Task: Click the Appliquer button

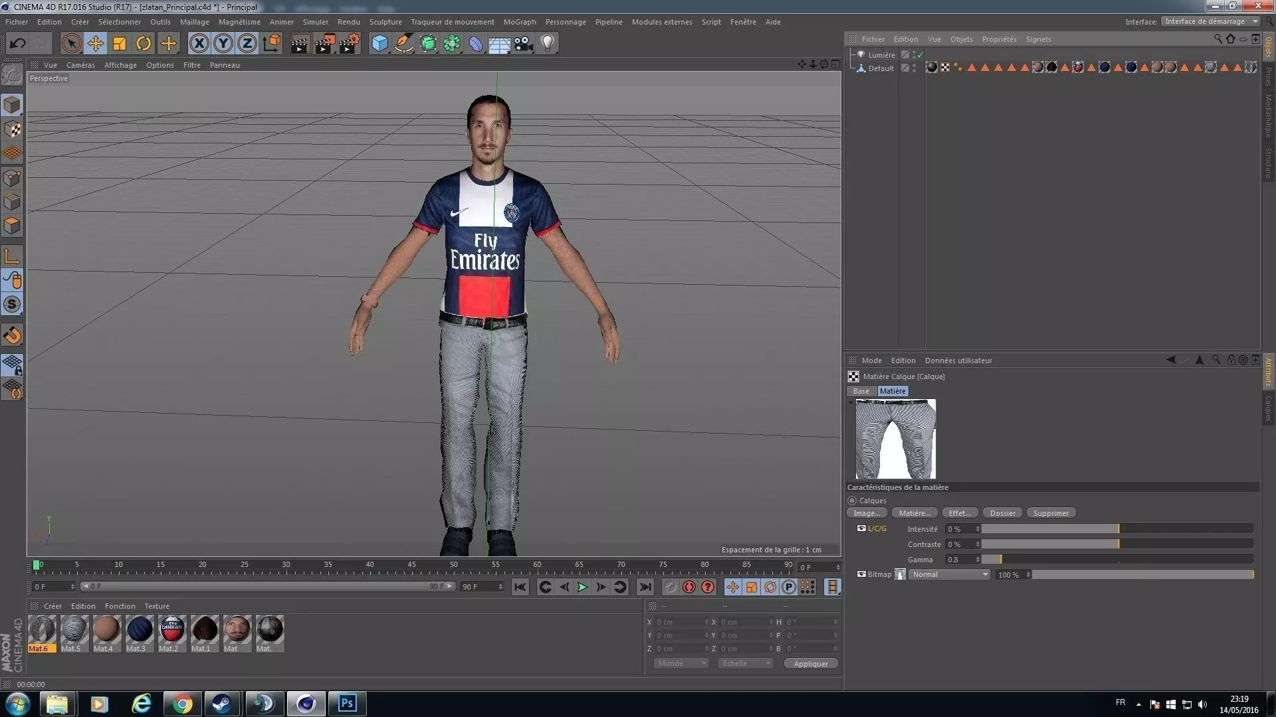Action: click(x=811, y=664)
